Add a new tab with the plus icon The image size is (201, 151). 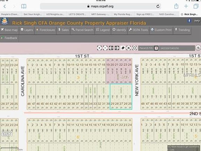pos(186,6)
